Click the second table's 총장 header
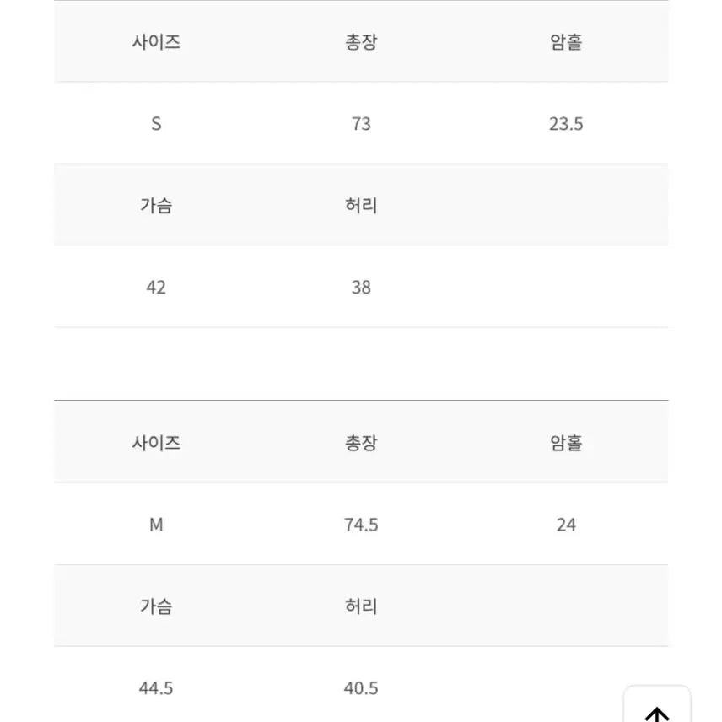Image resolution: width=722 pixels, height=722 pixels. coord(361,443)
